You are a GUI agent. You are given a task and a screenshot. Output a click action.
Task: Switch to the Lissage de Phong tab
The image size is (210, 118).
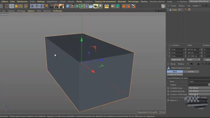pyautogui.click(x=175, y=74)
